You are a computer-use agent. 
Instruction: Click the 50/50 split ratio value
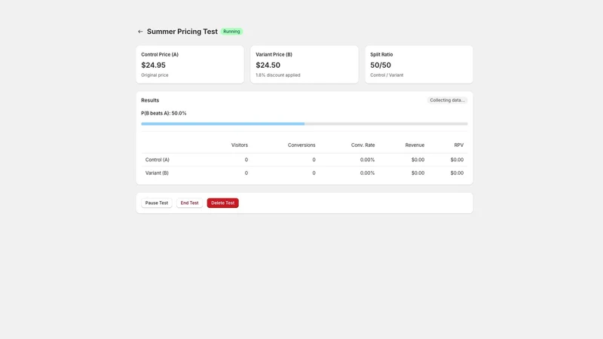click(381, 66)
